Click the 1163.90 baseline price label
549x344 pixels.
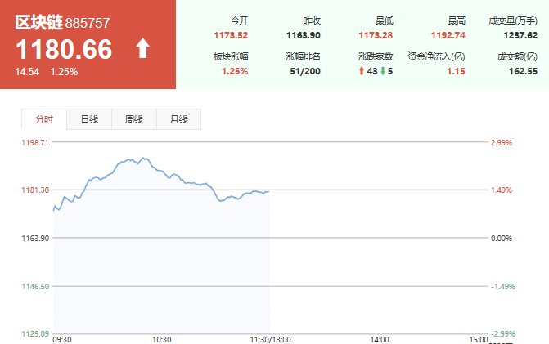tap(35, 238)
